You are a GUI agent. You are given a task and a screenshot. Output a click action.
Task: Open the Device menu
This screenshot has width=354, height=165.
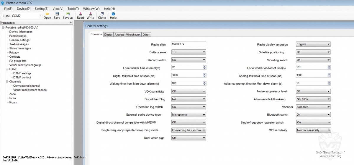pyautogui.click(x=24, y=9)
